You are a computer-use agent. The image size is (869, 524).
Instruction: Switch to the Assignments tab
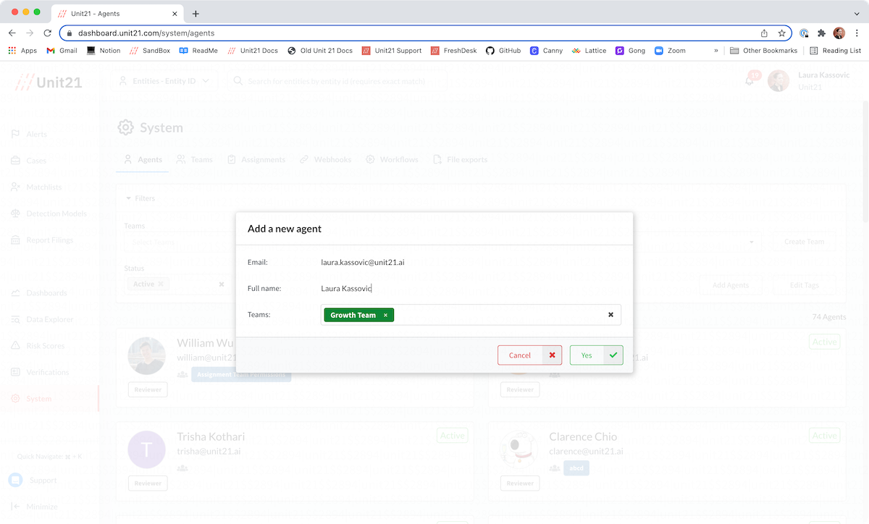tap(256, 159)
